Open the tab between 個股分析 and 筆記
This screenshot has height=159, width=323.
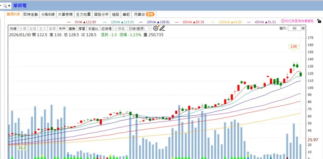click(115, 14)
